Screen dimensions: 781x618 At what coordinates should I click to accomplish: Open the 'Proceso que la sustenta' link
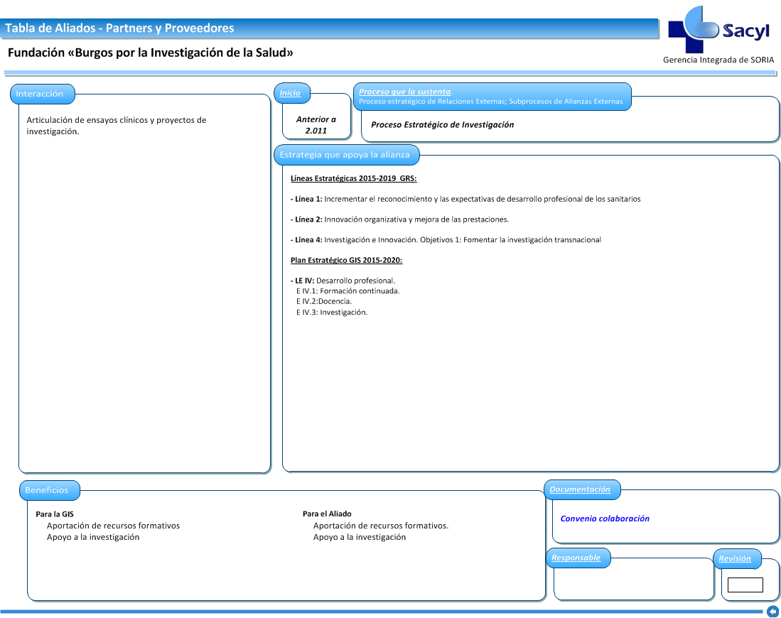(x=405, y=92)
